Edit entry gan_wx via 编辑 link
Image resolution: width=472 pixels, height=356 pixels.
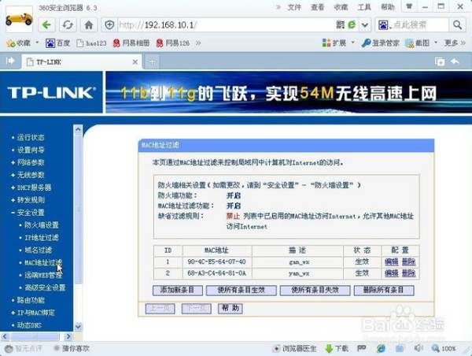391,262
